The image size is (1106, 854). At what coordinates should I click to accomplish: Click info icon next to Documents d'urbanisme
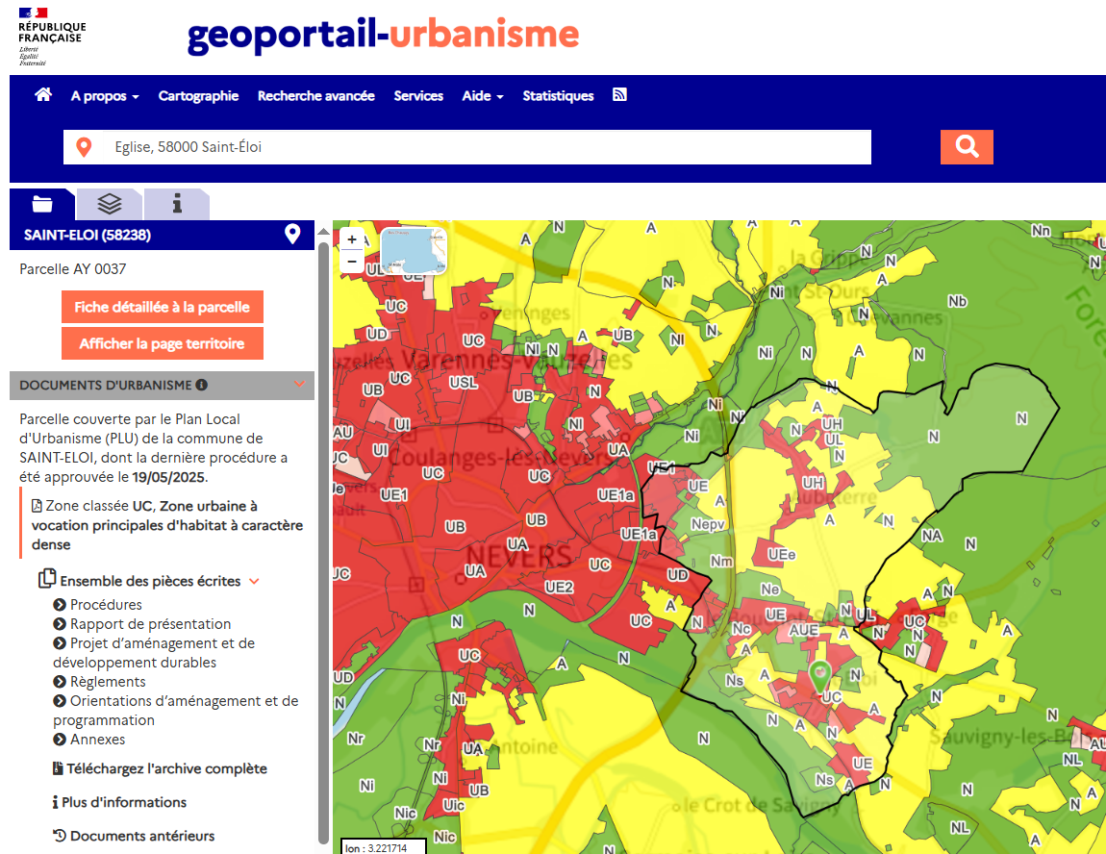[x=202, y=385]
